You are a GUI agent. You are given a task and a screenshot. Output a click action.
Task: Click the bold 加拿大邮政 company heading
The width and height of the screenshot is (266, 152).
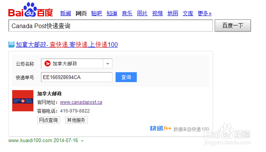tap(49, 93)
